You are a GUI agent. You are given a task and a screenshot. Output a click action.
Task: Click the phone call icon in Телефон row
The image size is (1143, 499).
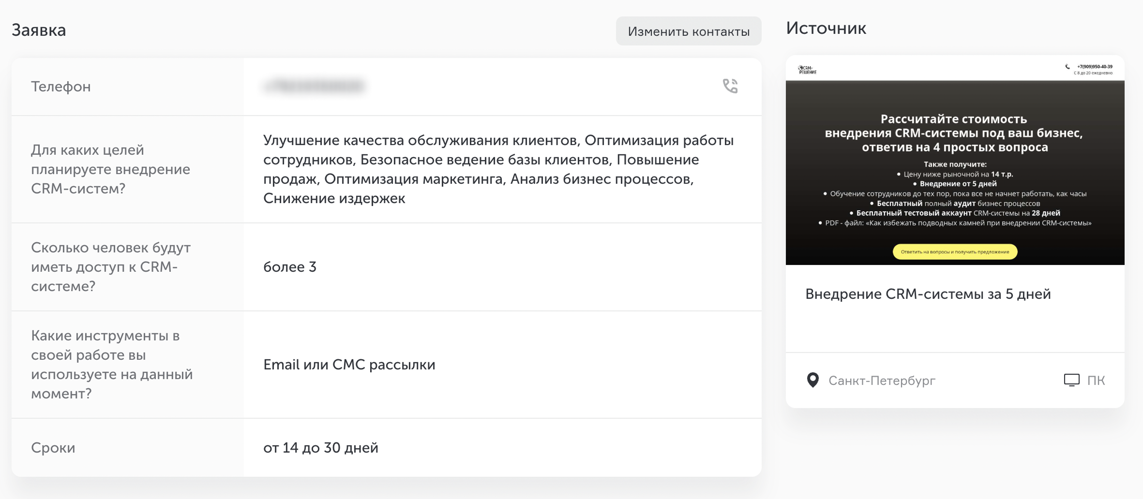[x=730, y=86]
